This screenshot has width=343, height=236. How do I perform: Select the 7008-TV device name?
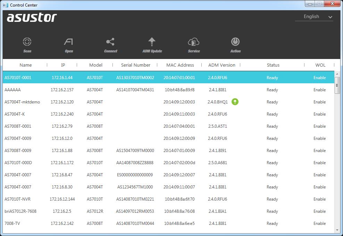tap(12, 223)
